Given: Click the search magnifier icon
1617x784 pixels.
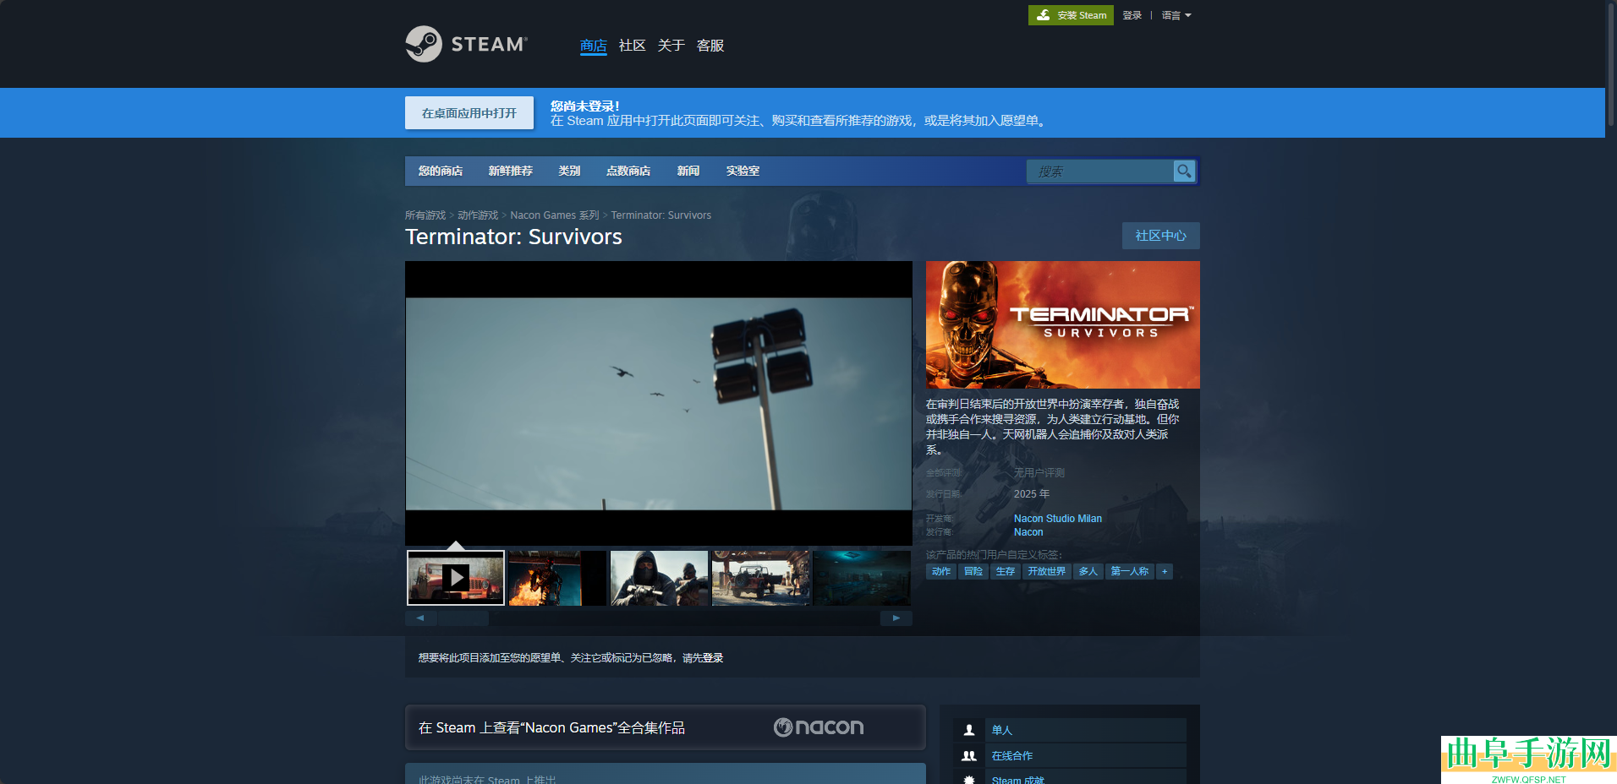Looking at the screenshot, I should 1184,171.
